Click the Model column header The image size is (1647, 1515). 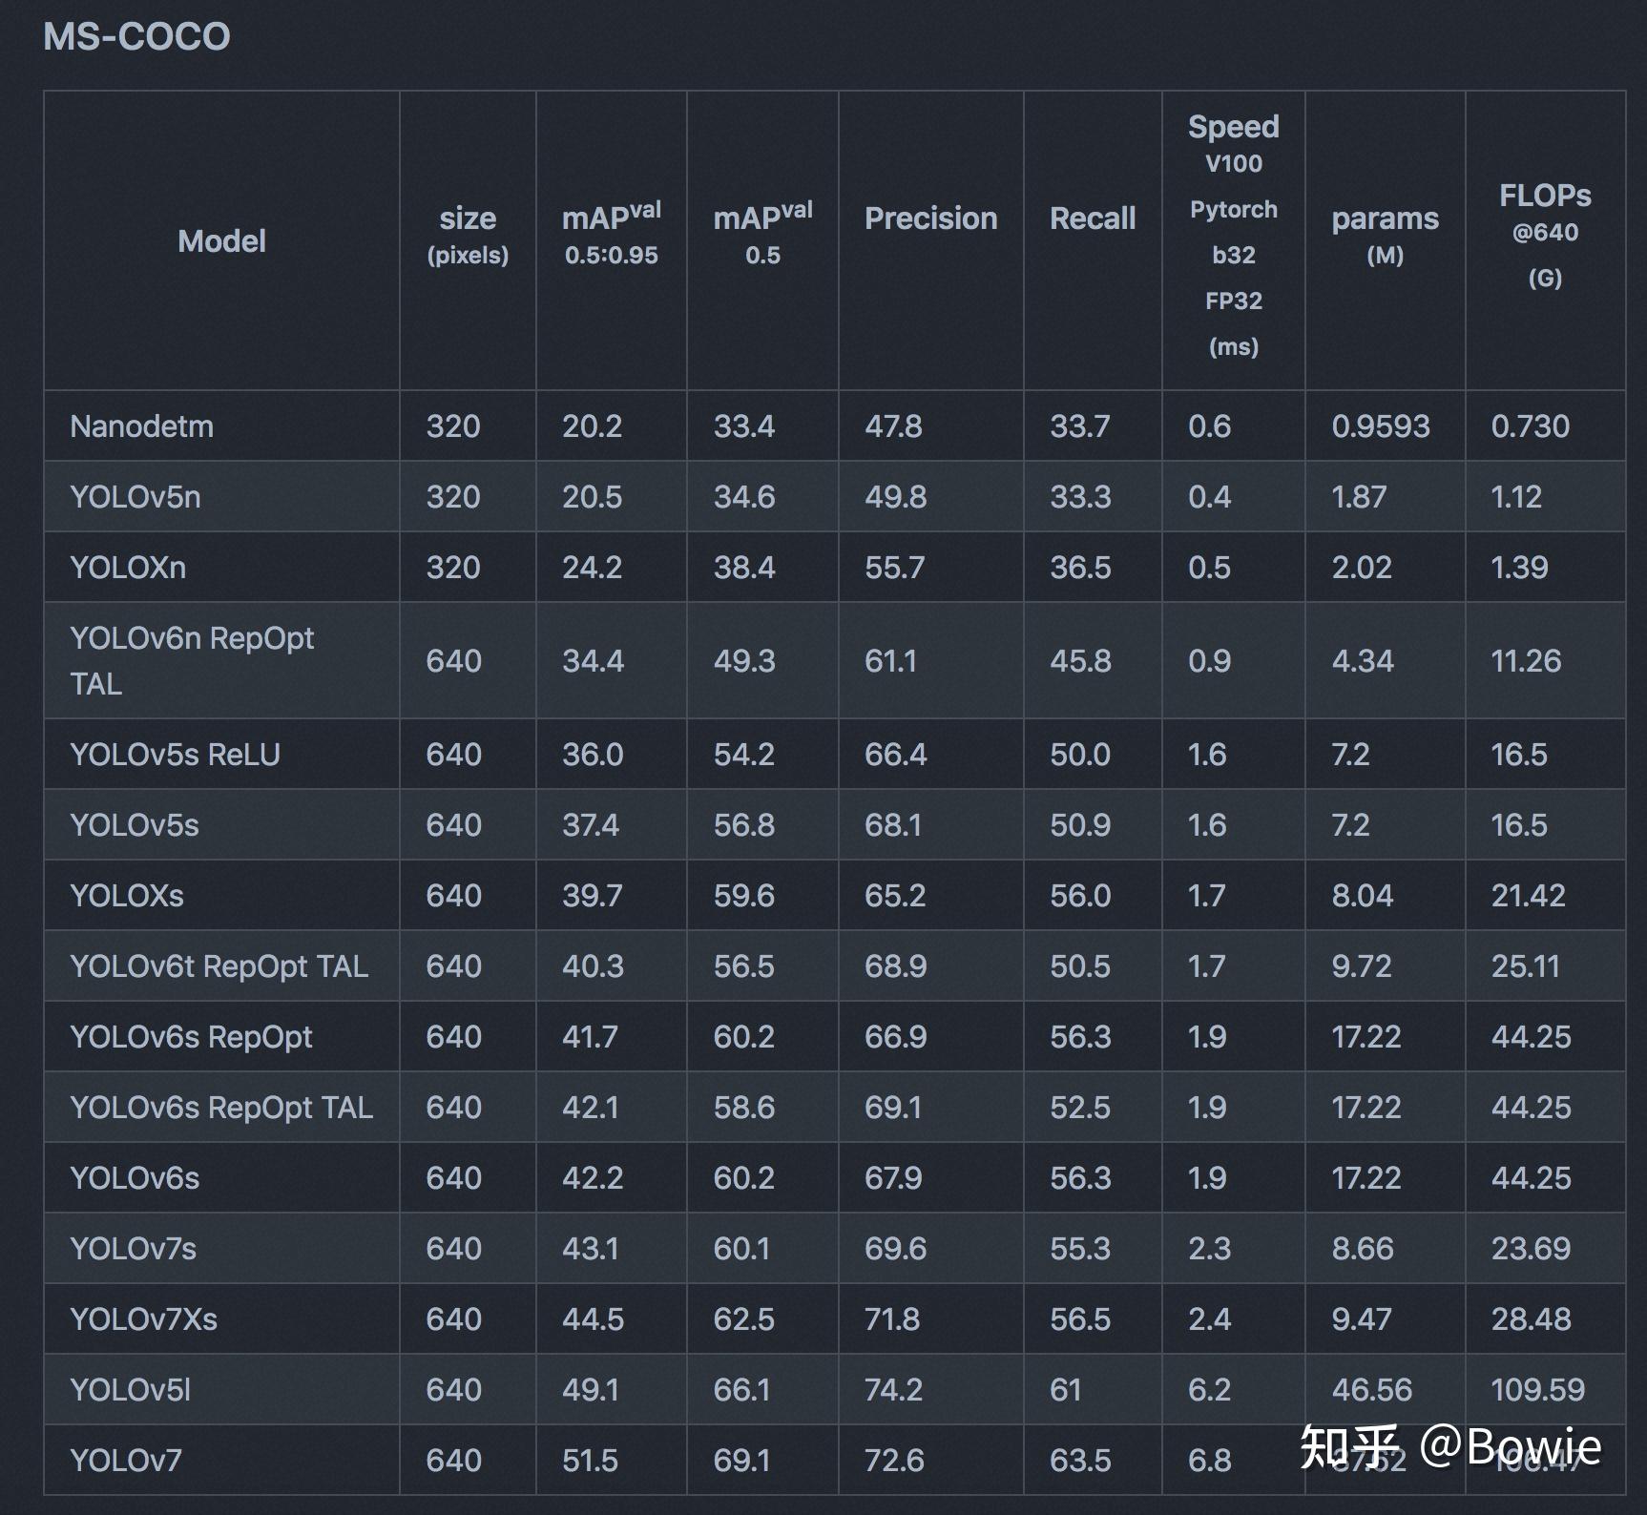(221, 241)
